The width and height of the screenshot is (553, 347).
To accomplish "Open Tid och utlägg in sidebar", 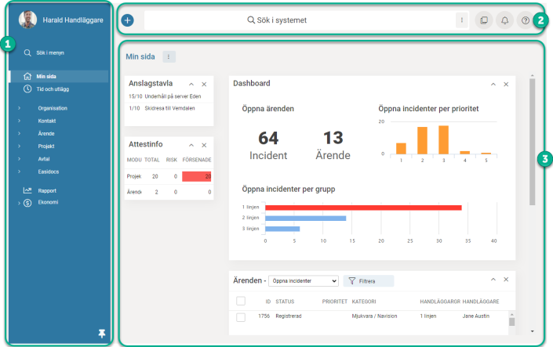I will 53,89.
